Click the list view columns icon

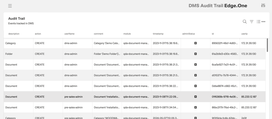258,22
